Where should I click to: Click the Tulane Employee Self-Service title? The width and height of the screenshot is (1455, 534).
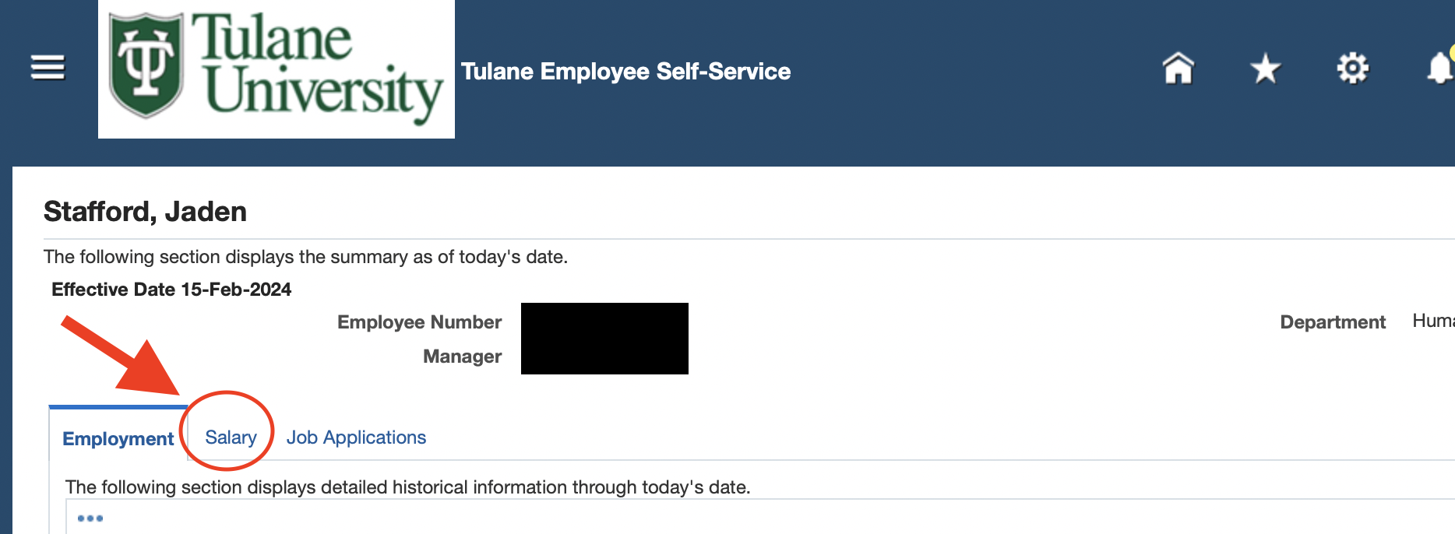[625, 71]
